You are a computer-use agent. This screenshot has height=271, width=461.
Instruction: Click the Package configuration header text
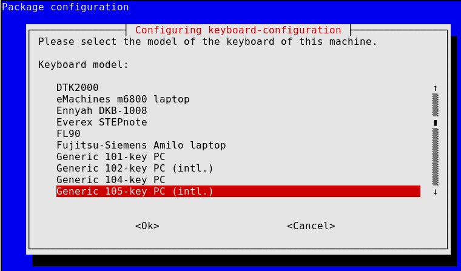point(66,7)
